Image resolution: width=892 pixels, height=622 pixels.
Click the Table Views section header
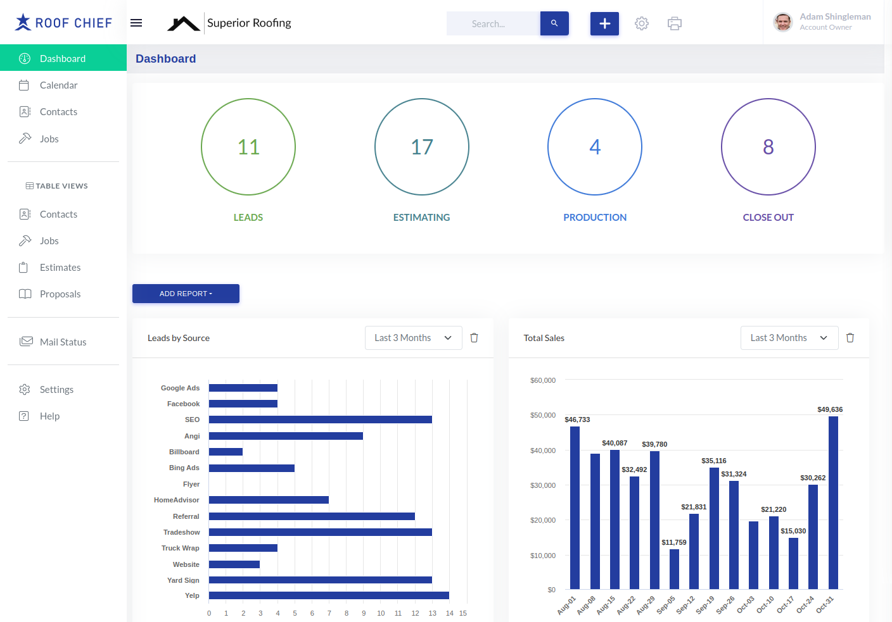click(57, 185)
